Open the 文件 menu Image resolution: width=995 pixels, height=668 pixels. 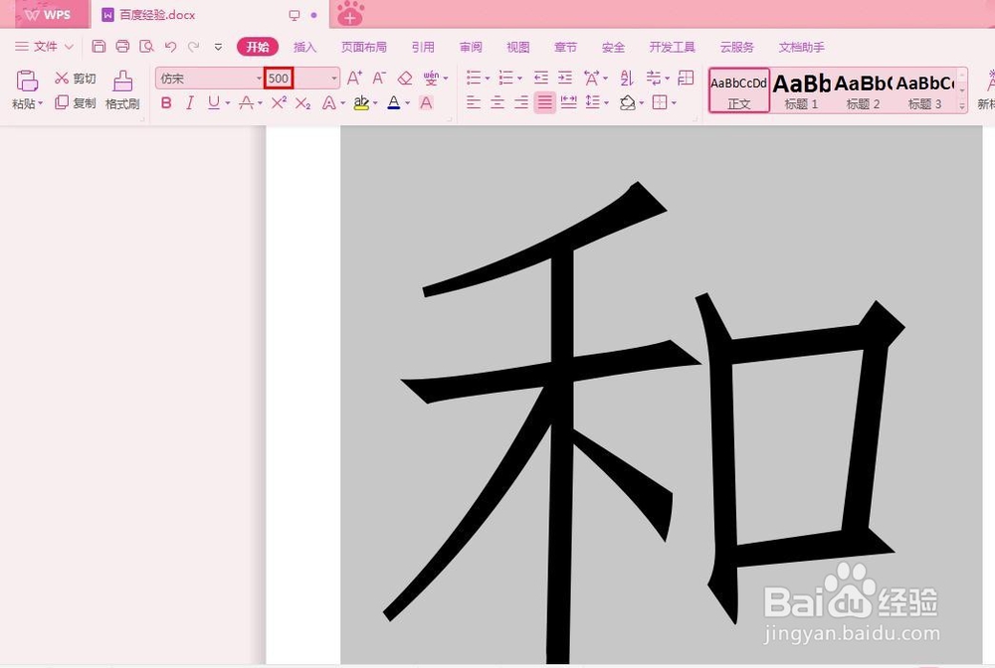(45, 47)
